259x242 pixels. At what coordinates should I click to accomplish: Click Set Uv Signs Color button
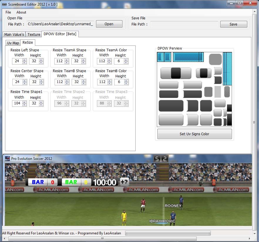tap(194, 134)
